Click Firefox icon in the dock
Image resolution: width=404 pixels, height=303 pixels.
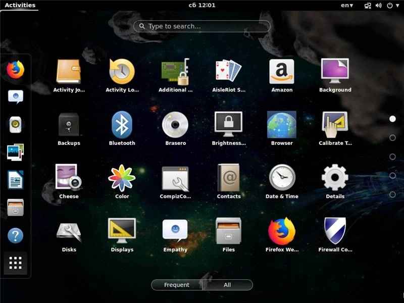click(16, 70)
